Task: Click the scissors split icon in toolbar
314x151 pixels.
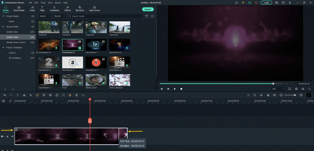Action: point(24,95)
